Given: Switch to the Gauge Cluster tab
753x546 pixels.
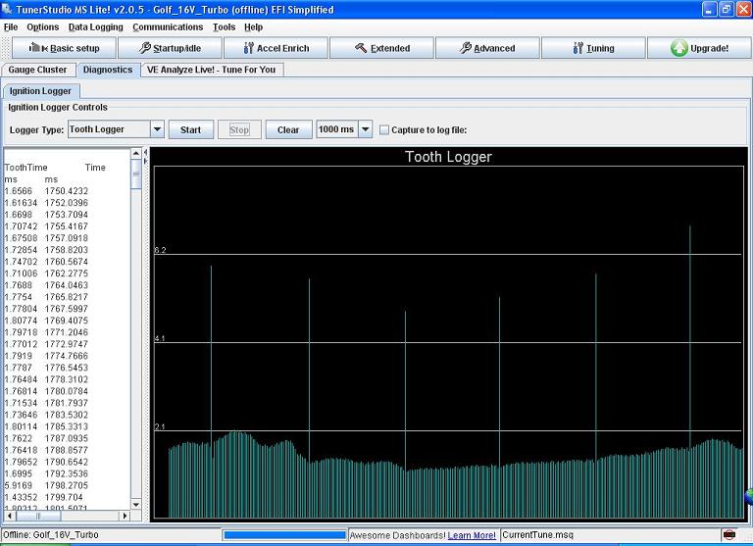Looking at the screenshot, I should 38,70.
